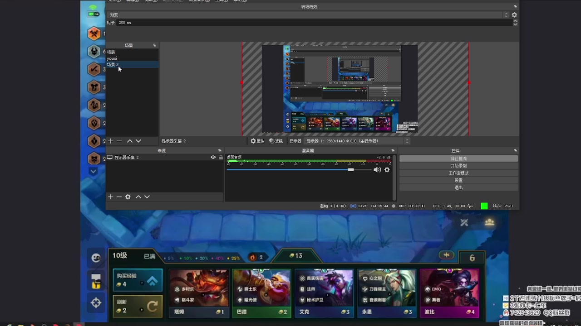Move scene down in scenes list
Viewport: 581px width, 326px height.
click(138, 141)
